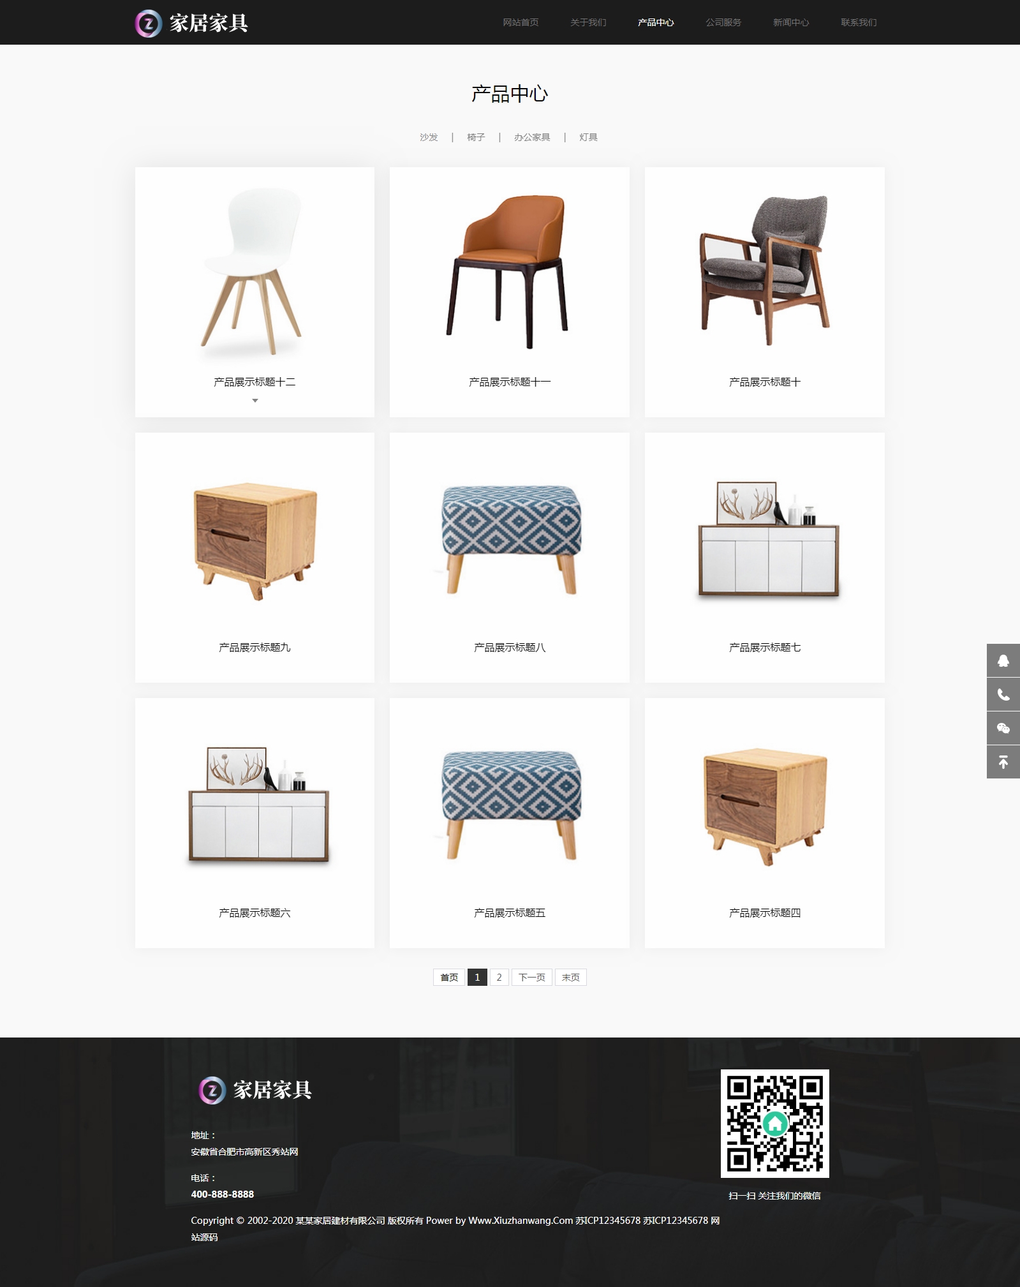
Task: Click the footer 家居家具 logo
Action: coord(255,1090)
